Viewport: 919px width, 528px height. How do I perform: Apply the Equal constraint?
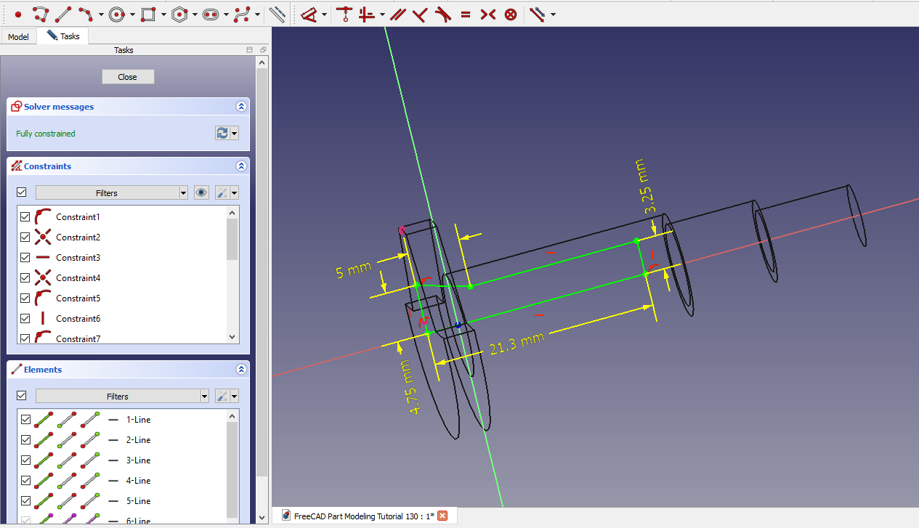pos(465,14)
